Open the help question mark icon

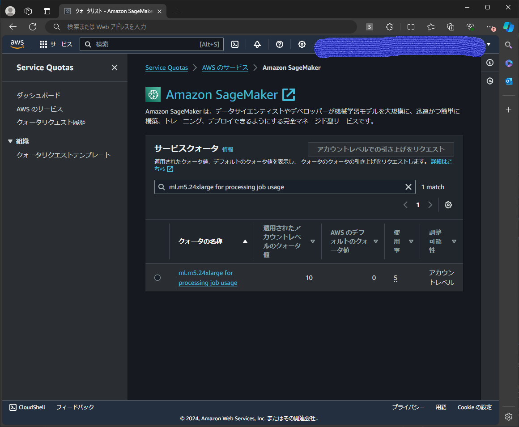point(280,44)
